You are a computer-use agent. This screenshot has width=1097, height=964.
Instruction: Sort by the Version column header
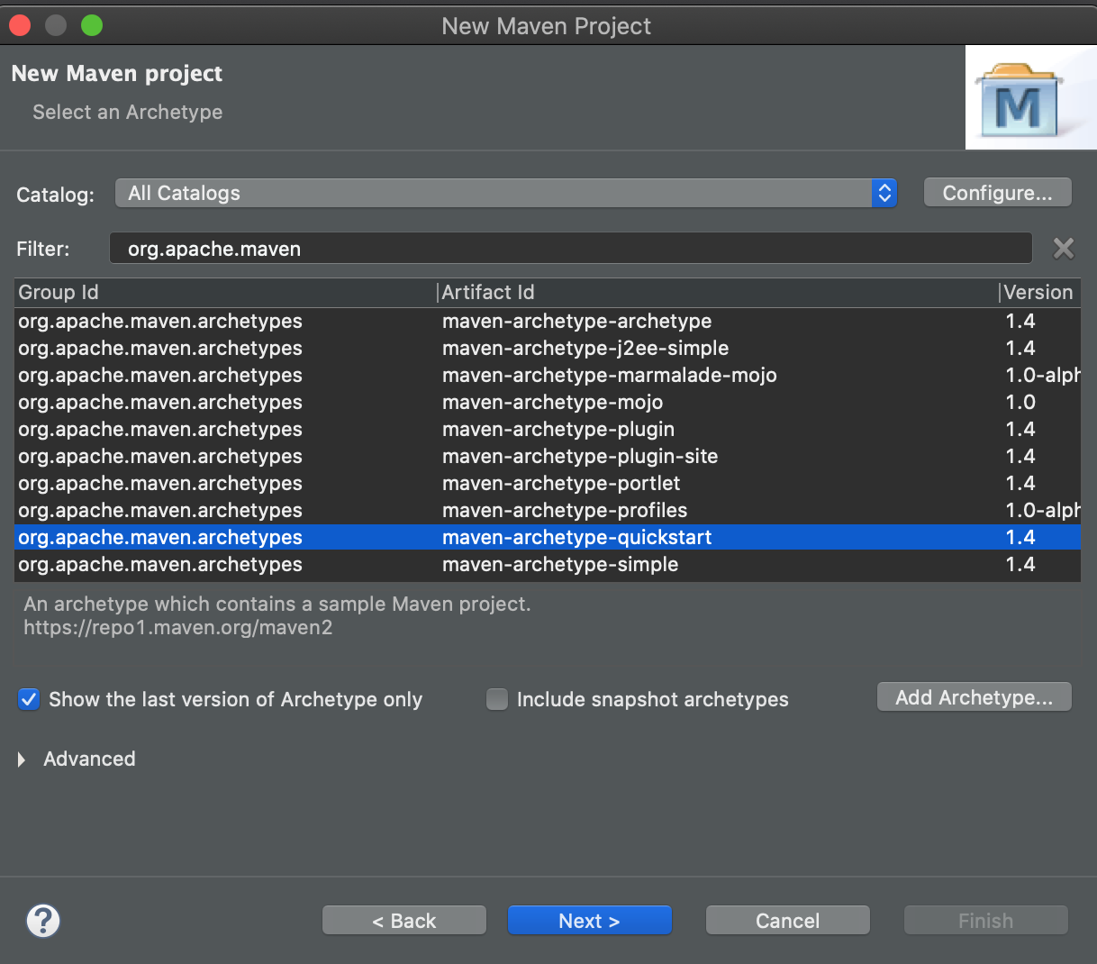1039,292
